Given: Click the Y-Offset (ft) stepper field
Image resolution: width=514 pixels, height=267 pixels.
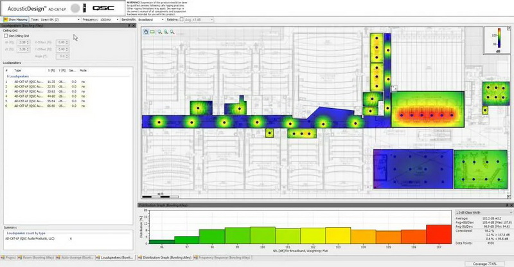Looking at the screenshot, I should coord(62,50).
